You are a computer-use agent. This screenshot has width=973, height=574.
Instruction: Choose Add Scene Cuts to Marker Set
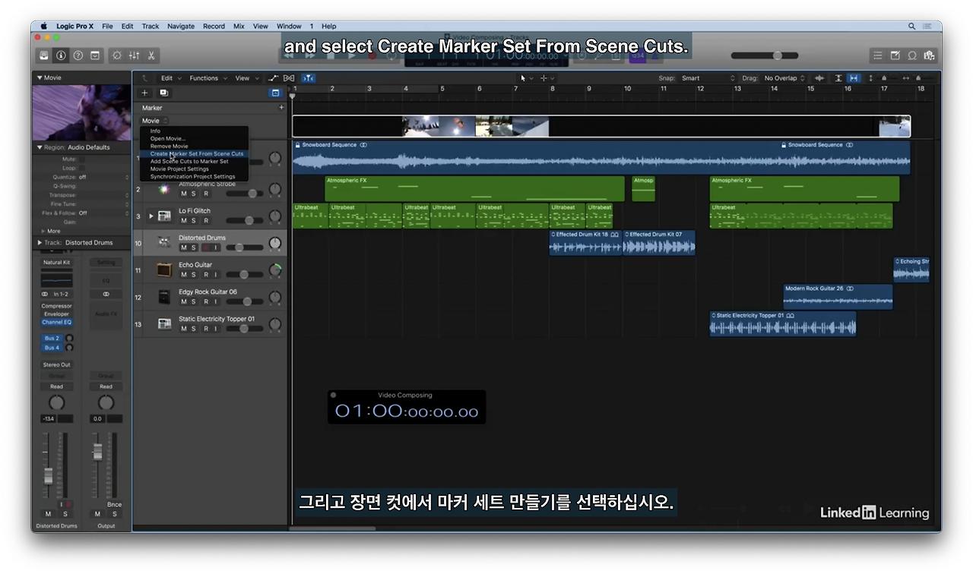(x=194, y=161)
